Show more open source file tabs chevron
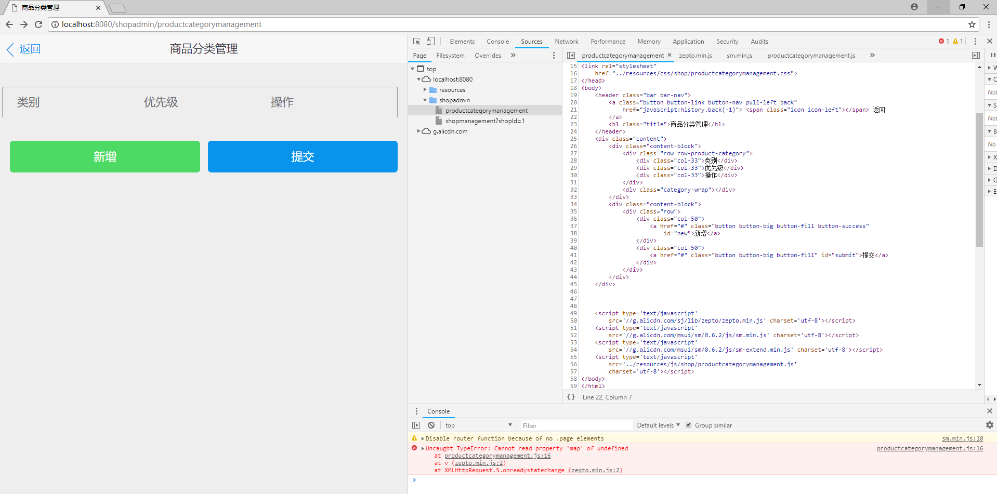The height and width of the screenshot is (494, 997). [872, 56]
